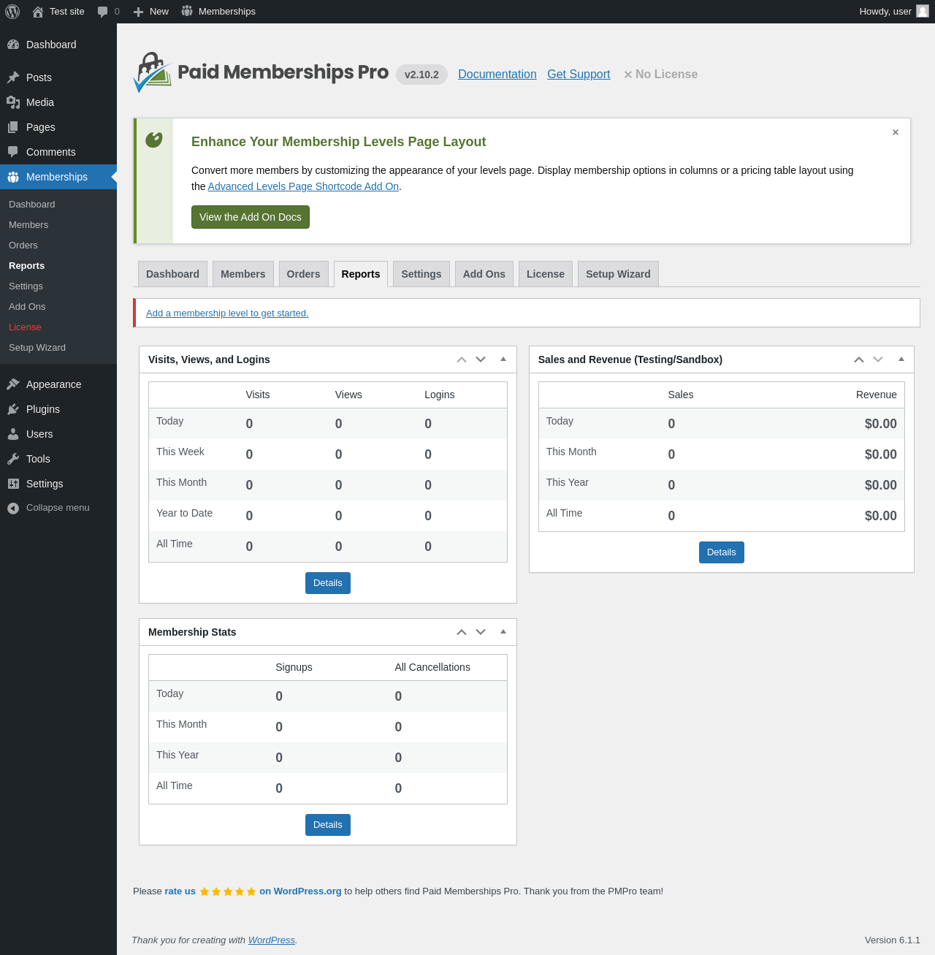Open Appearance in the sidebar
Screen dimensions: 935x955
tap(58, 384)
